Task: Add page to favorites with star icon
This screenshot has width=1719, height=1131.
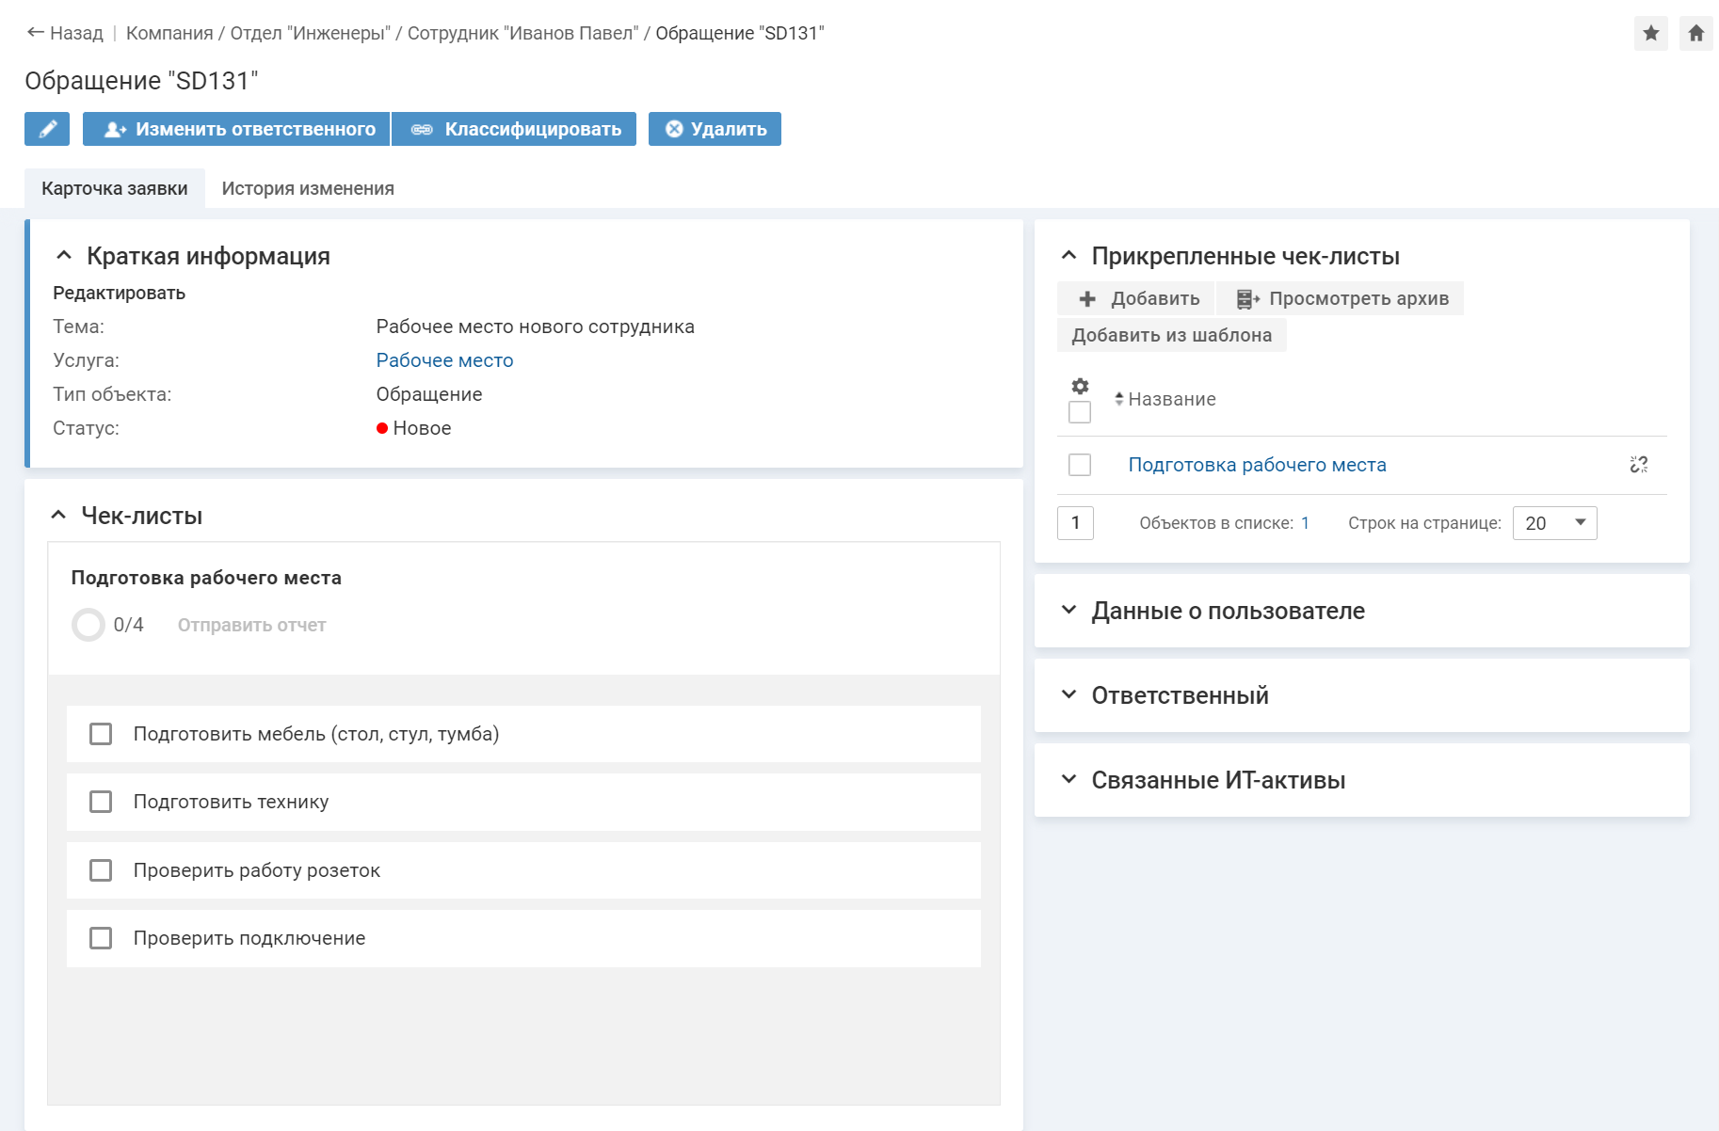Action: point(1650,34)
